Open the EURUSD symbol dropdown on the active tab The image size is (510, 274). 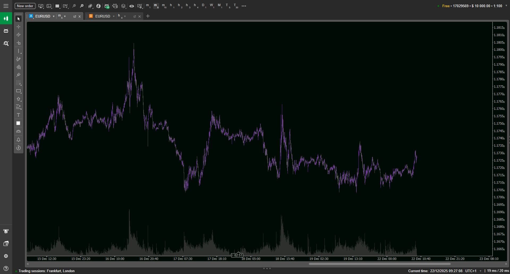click(x=54, y=16)
